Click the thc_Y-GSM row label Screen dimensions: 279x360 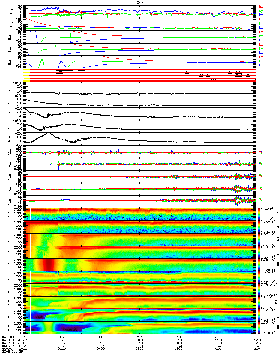[x=11, y=343]
